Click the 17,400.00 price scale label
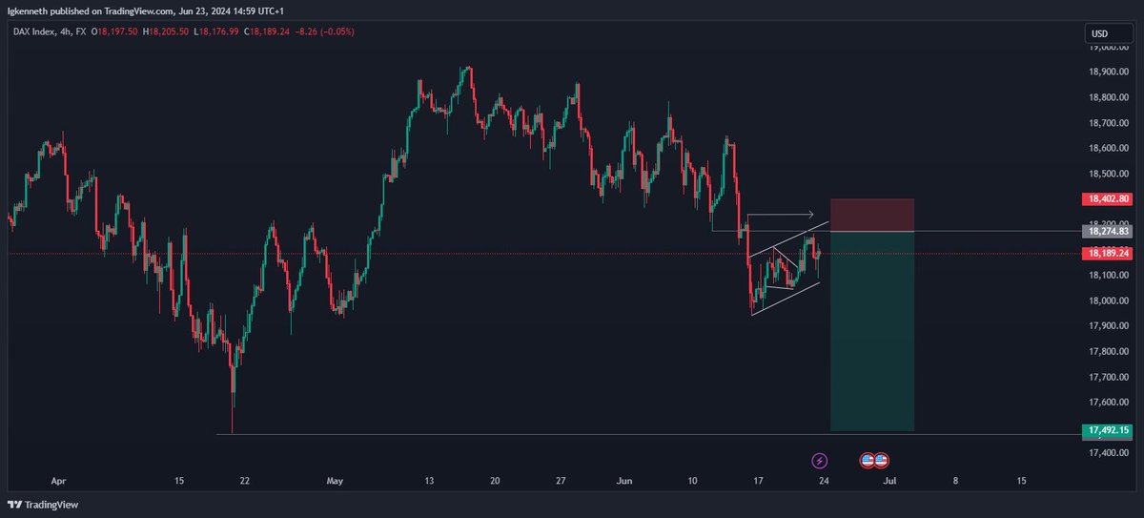Image resolution: width=1144 pixels, height=518 pixels. (x=1109, y=452)
